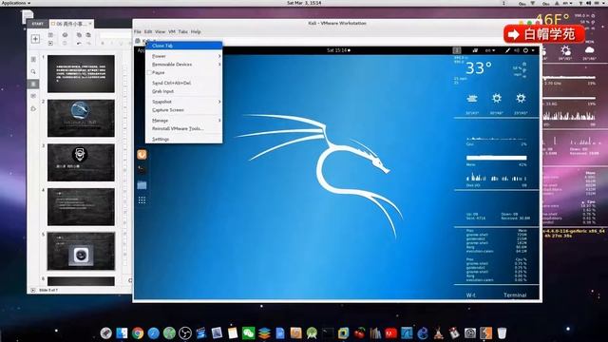
Task: Choose Send Ctrl+Alt+Del menu entry
Action: (x=183, y=83)
